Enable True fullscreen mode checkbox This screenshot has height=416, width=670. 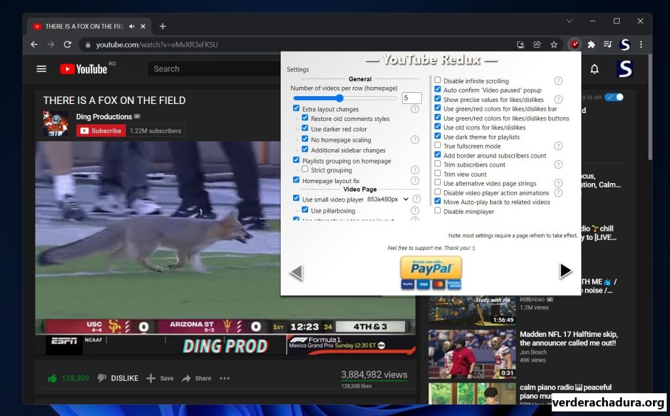tap(438, 145)
